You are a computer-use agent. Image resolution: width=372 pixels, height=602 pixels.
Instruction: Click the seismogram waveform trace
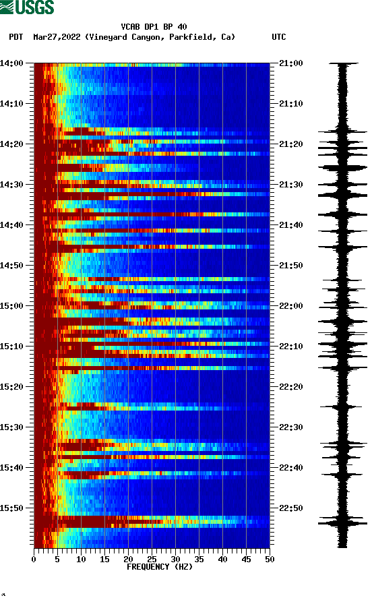342,305
